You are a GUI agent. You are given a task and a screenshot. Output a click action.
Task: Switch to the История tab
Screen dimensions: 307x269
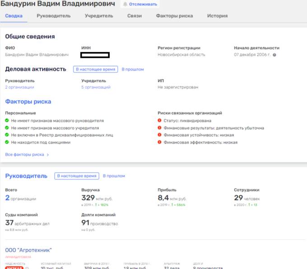click(x=217, y=16)
